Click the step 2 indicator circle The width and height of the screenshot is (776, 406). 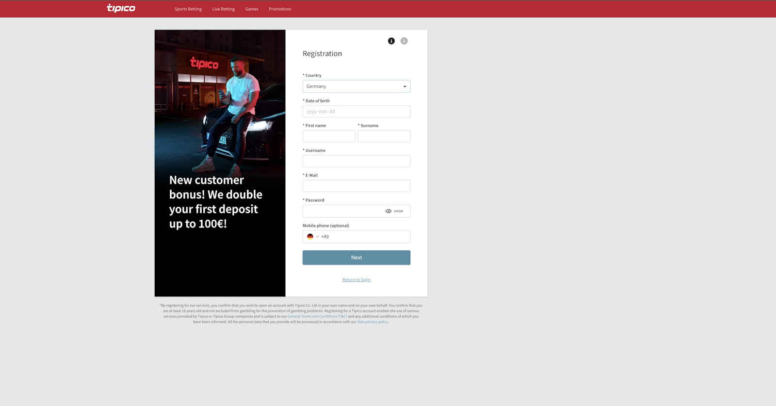point(404,41)
